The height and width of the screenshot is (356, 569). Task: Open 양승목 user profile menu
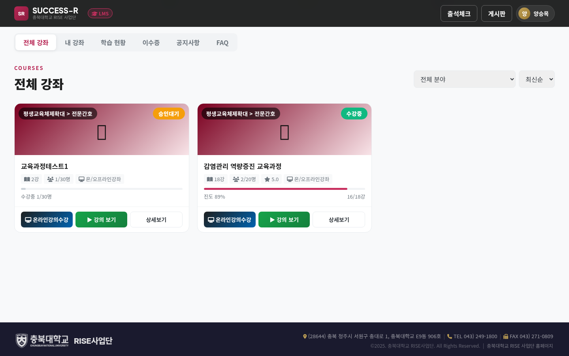pos(535,13)
